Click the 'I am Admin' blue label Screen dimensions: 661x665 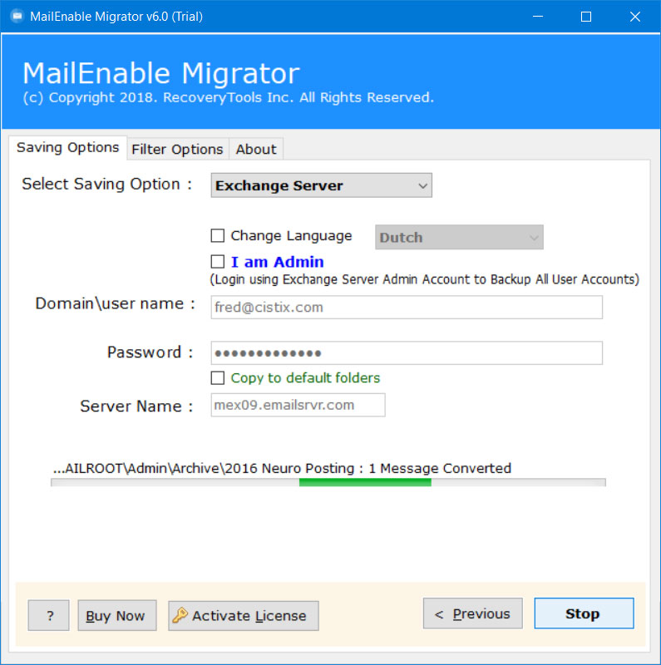[277, 262]
